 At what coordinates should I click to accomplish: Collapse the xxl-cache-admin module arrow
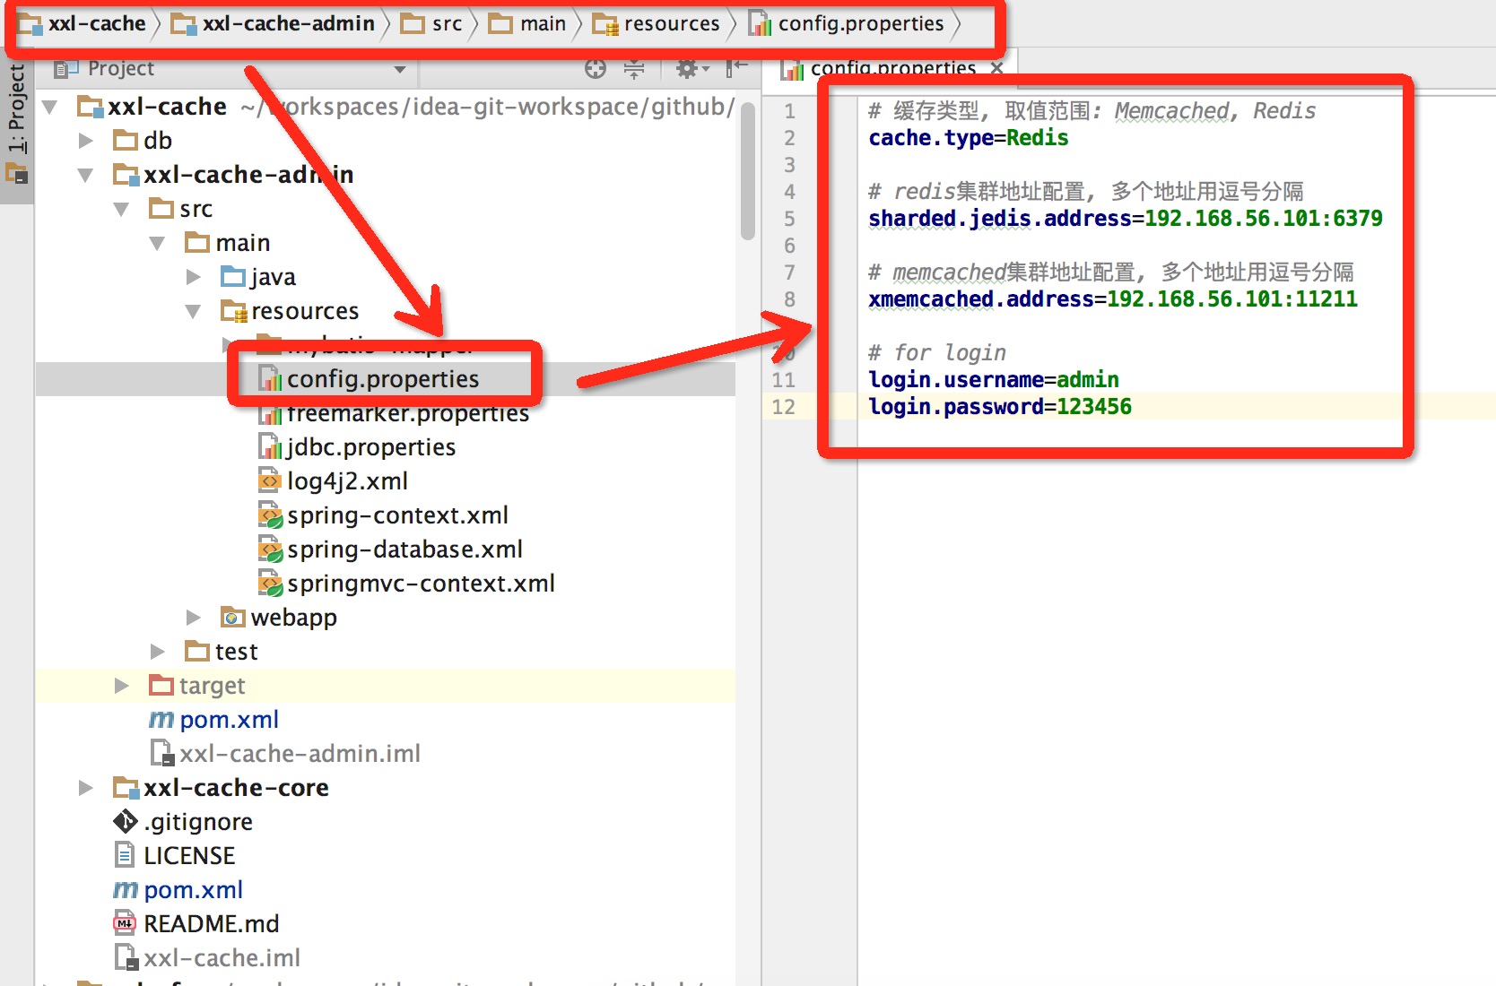(x=86, y=175)
